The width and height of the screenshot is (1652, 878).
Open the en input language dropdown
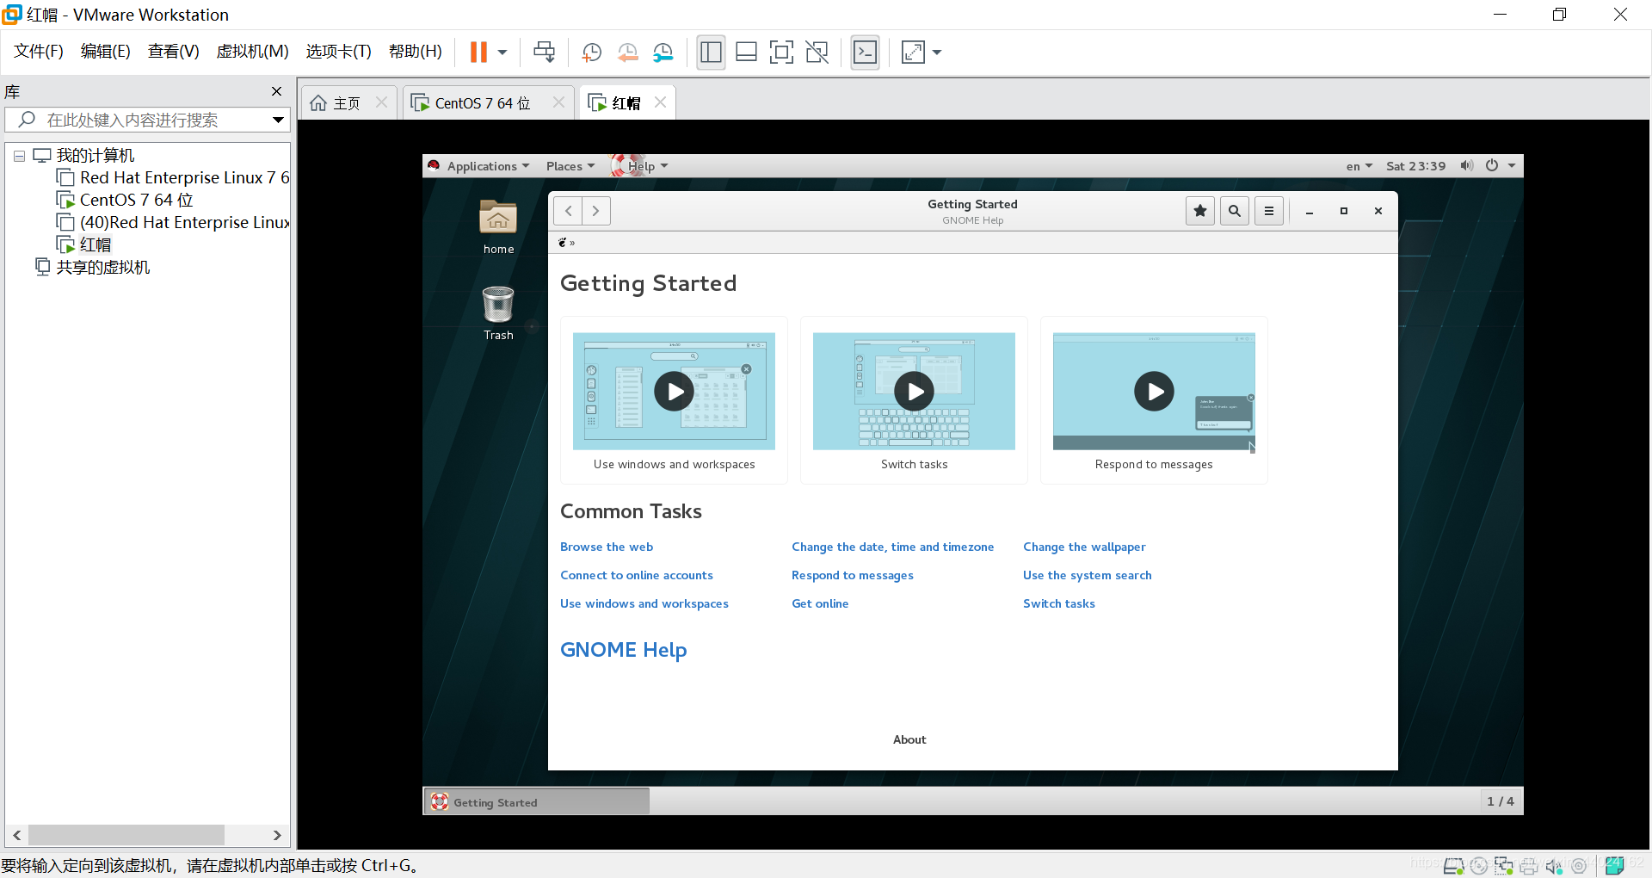point(1359,166)
